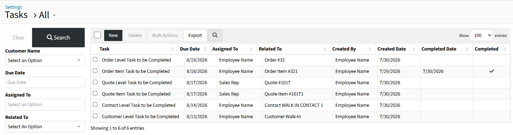The width and height of the screenshot is (513, 135).
Task: Open Customer Level Task to be Completed
Action: tap(141, 117)
